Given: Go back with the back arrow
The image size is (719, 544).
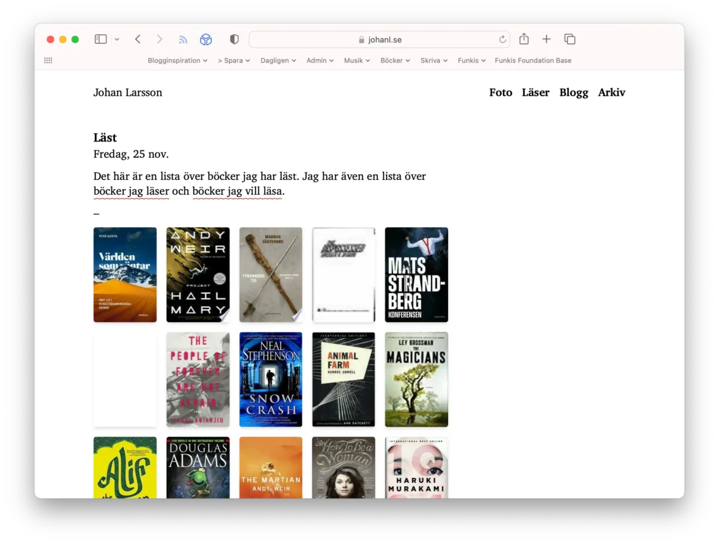Looking at the screenshot, I should coord(138,39).
